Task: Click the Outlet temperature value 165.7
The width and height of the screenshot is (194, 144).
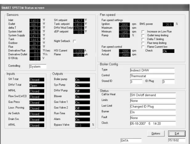Action: 35,24
